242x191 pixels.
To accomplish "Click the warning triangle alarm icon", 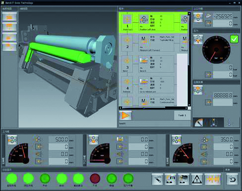I will [x=197, y=179].
